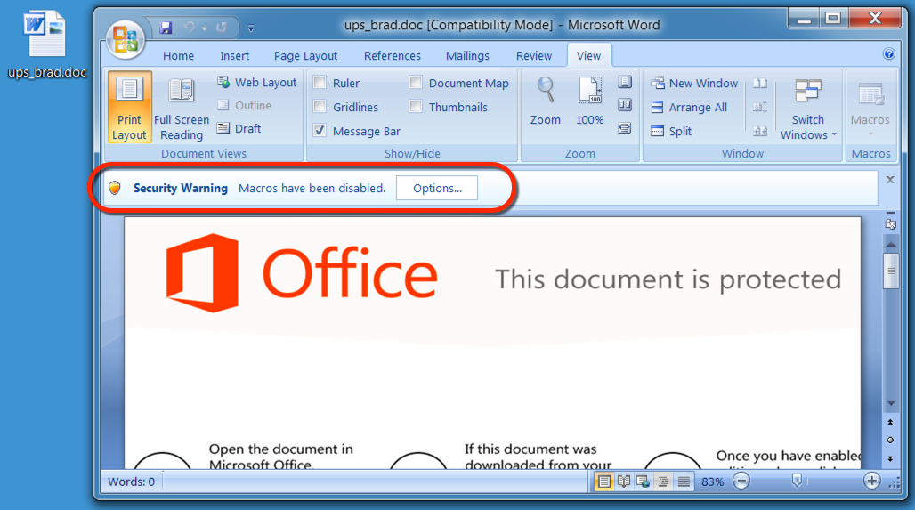Open the Home ribbon tab
This screenshot has width=915, height=510.
tap(178, 56)
